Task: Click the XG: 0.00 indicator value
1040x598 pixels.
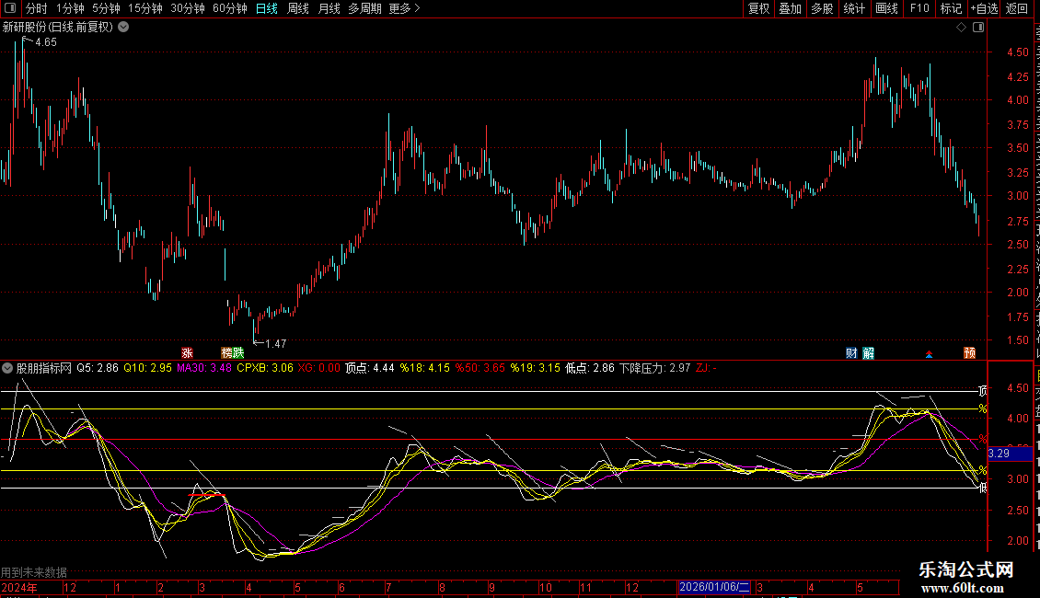Action: coord(318,368)
